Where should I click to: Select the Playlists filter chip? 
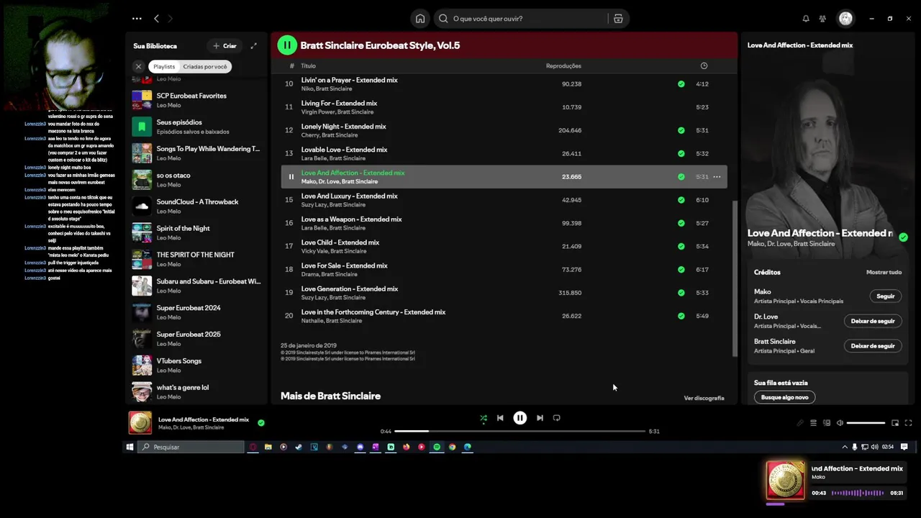click(x=164, y=66)
